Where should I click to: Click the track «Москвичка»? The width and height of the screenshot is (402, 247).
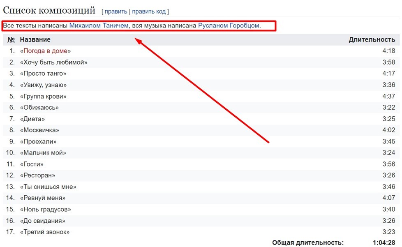[x=39, y=130]
